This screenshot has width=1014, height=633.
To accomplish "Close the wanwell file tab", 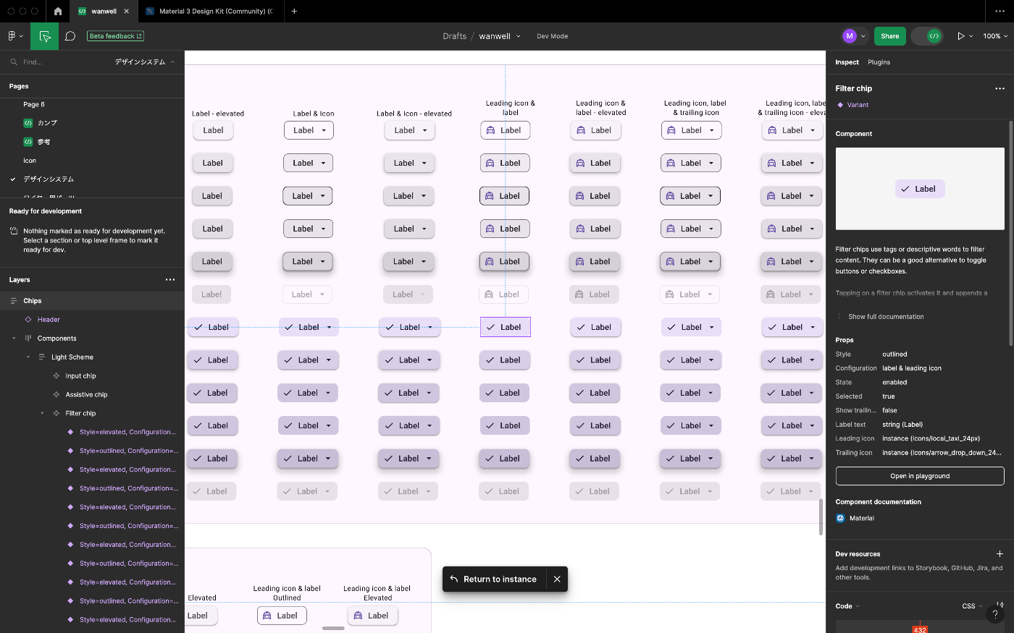I will 127,12.
